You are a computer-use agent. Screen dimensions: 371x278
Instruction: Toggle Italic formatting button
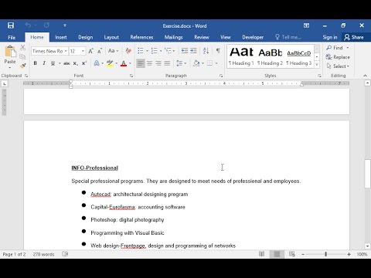44,63
